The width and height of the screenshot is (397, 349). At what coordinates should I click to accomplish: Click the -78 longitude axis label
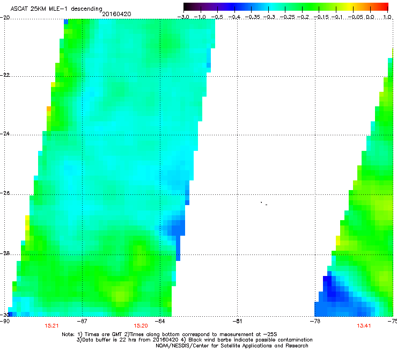click(315, 322)
